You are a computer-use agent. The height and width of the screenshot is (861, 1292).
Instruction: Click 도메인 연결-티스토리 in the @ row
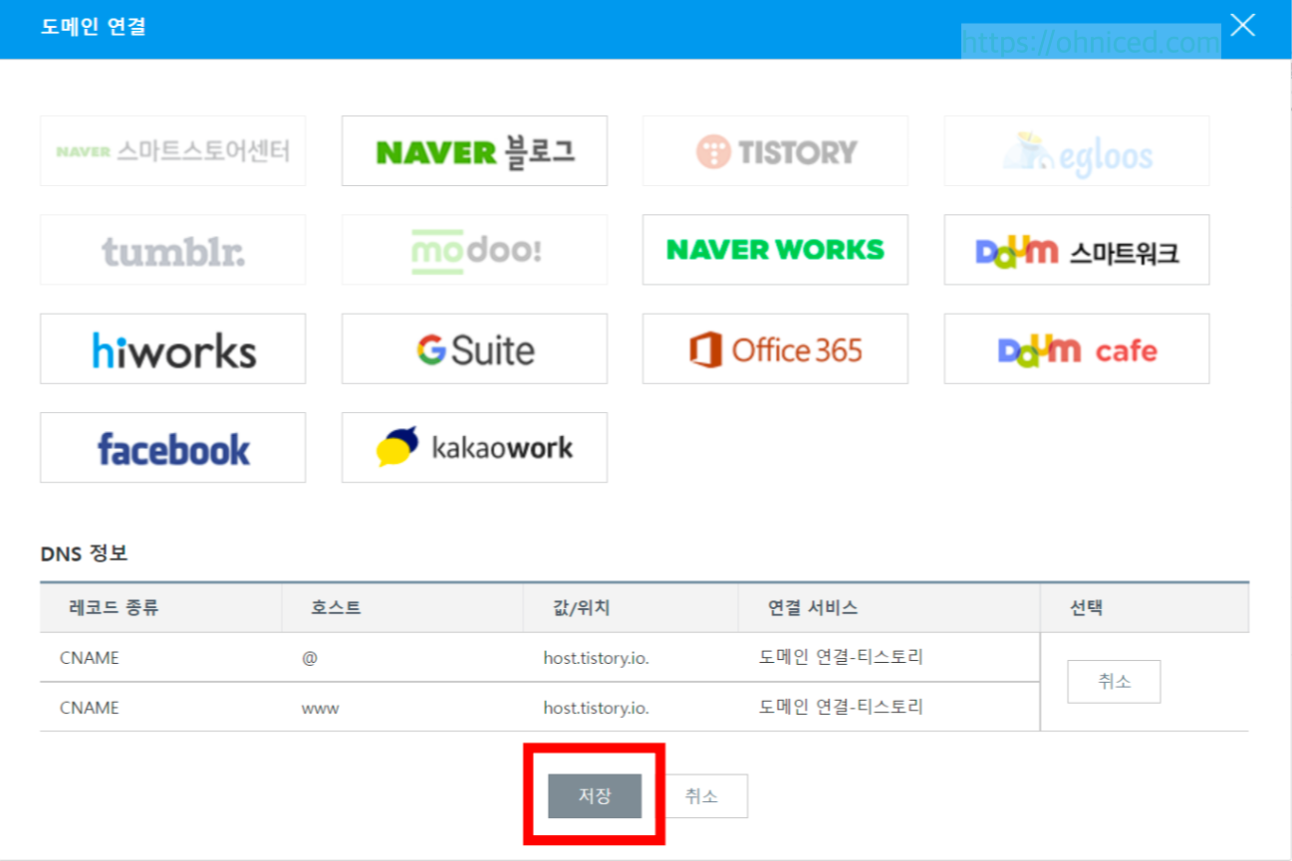point(841,657)
